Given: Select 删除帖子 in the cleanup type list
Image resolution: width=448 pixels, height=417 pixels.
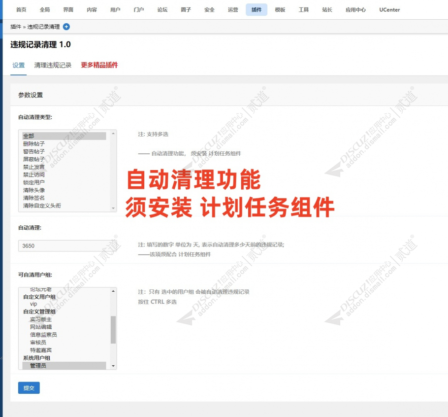Looking at the screenshot, I should coord(64,143).
